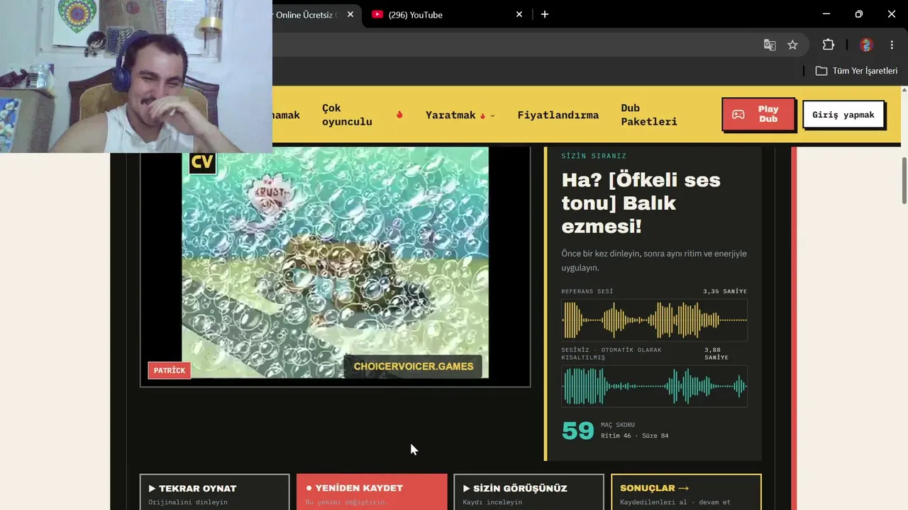Play your take with Sizin Görüşünüz
The height and width of the screenshot is (510, 908).
tap(528, 492)
